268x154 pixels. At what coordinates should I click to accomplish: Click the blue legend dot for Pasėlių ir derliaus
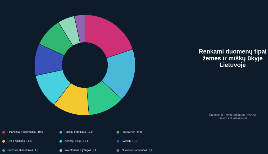[61, 132]
